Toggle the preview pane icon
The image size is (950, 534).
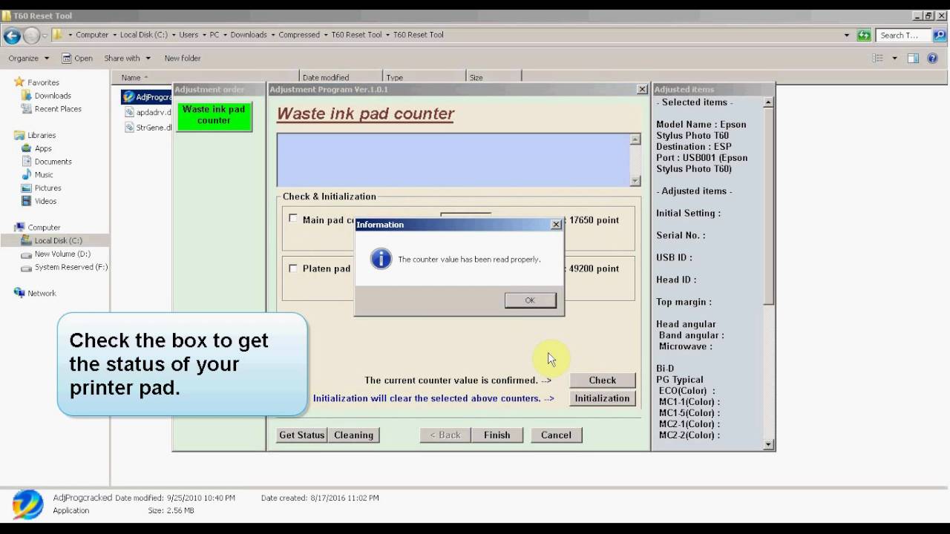click(913, 58)
